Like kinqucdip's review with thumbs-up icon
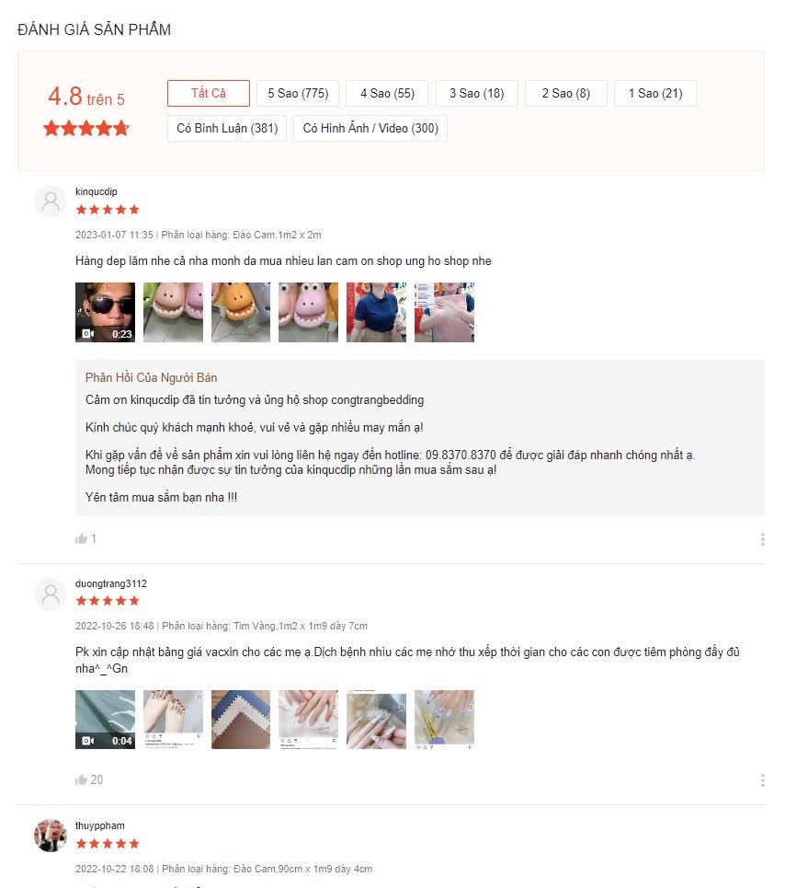785x888 pixels. coord(82,538)
